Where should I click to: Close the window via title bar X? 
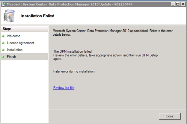pyautogui.click(x=183, y=4)
